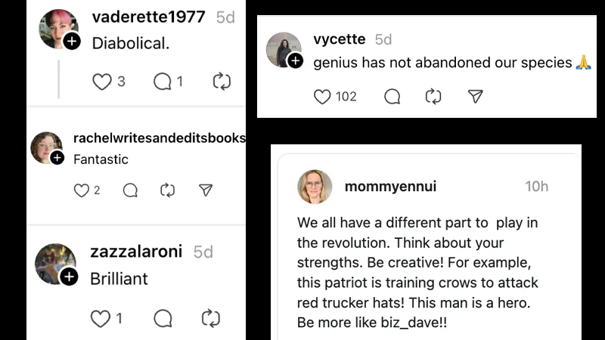Follow vycette using the plus badge
This screenshot has height=340, width=605.
pos(296,61)
